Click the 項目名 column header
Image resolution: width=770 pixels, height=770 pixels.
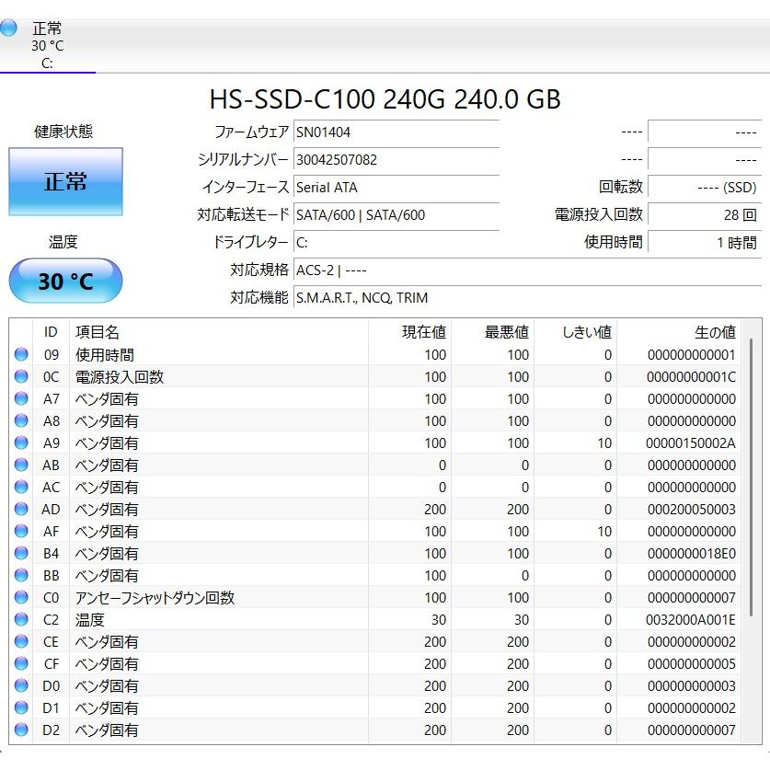219,332
